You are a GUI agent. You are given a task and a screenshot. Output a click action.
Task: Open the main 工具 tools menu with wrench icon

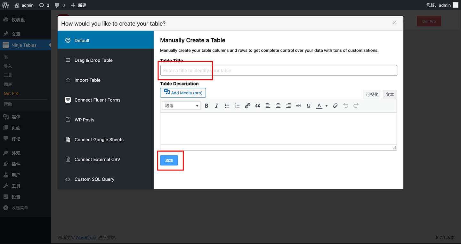click(26, 186)
